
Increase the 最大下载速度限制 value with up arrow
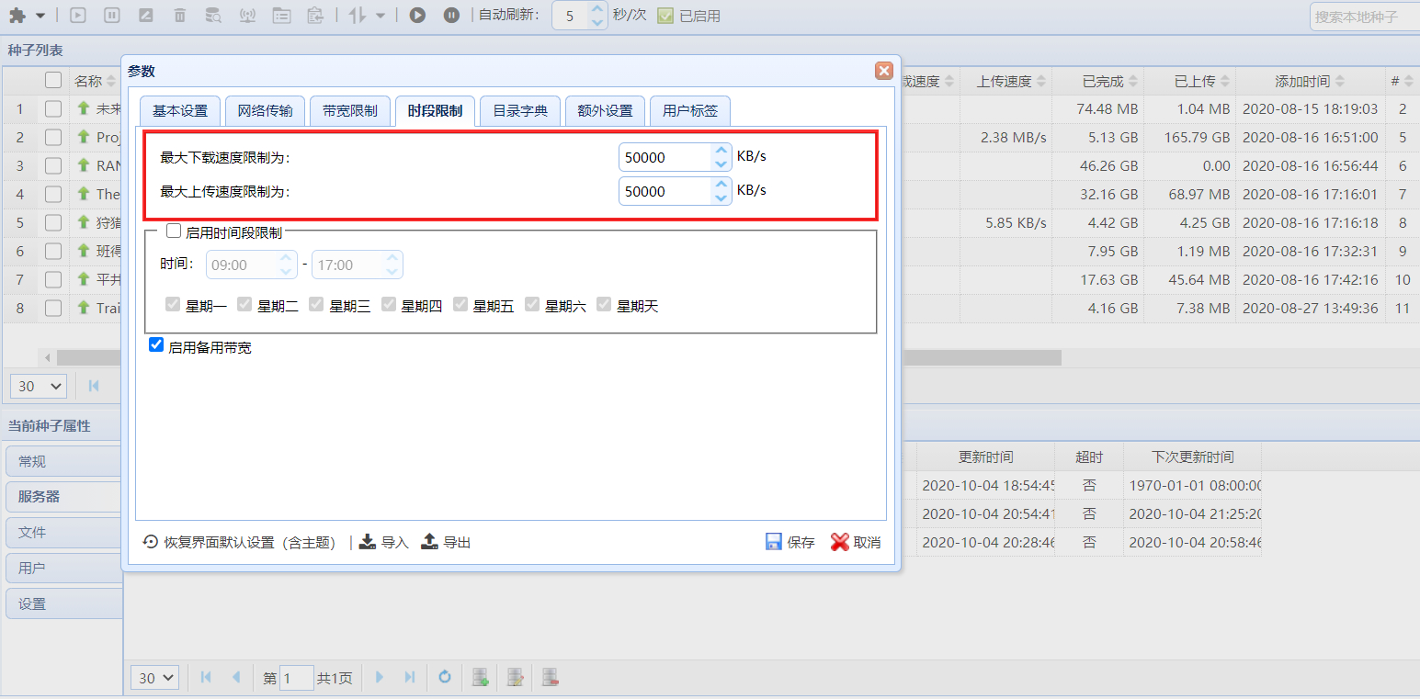[721, 150]
